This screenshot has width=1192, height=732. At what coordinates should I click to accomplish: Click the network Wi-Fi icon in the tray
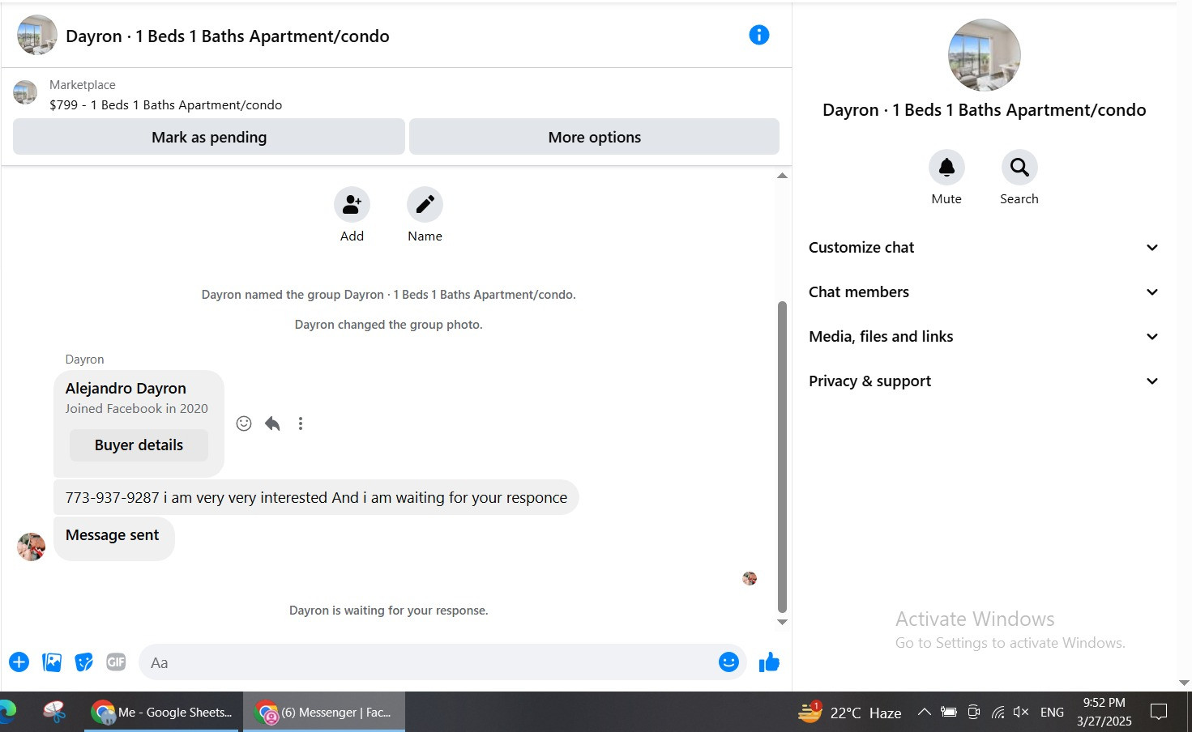(998, 713)
